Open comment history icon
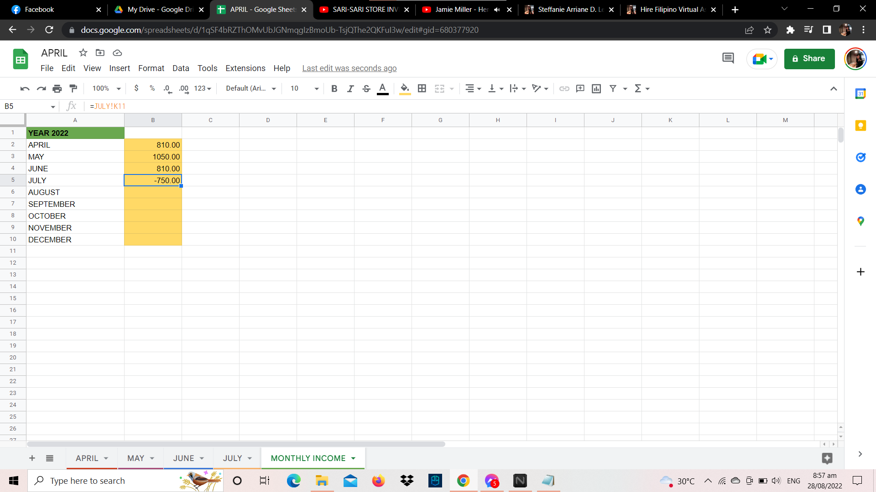 click(x=728, y=58)
